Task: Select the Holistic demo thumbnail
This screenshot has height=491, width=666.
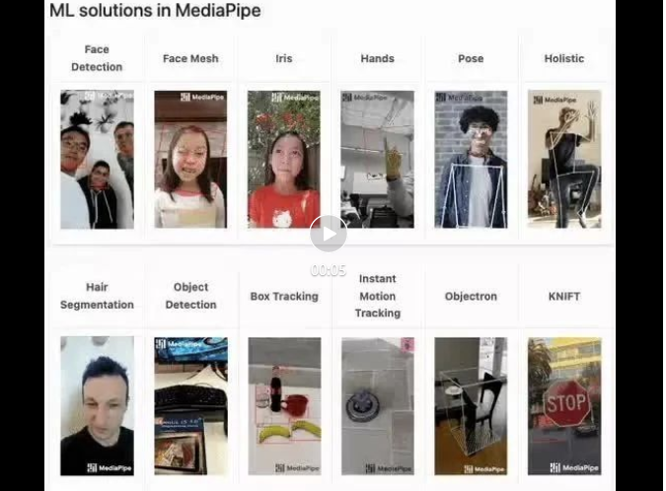Action: pos(564,160)
